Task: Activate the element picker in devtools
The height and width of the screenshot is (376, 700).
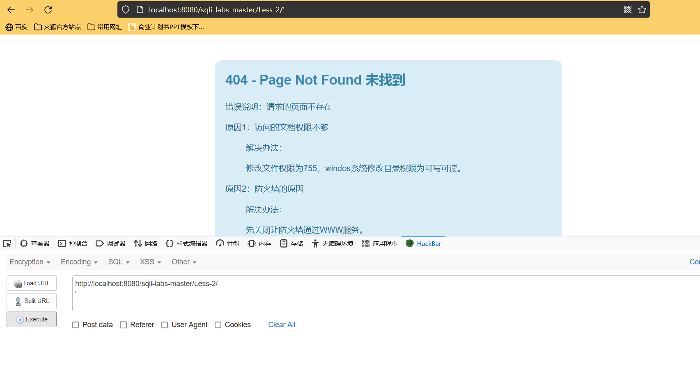Action: [x=7, y=243]
